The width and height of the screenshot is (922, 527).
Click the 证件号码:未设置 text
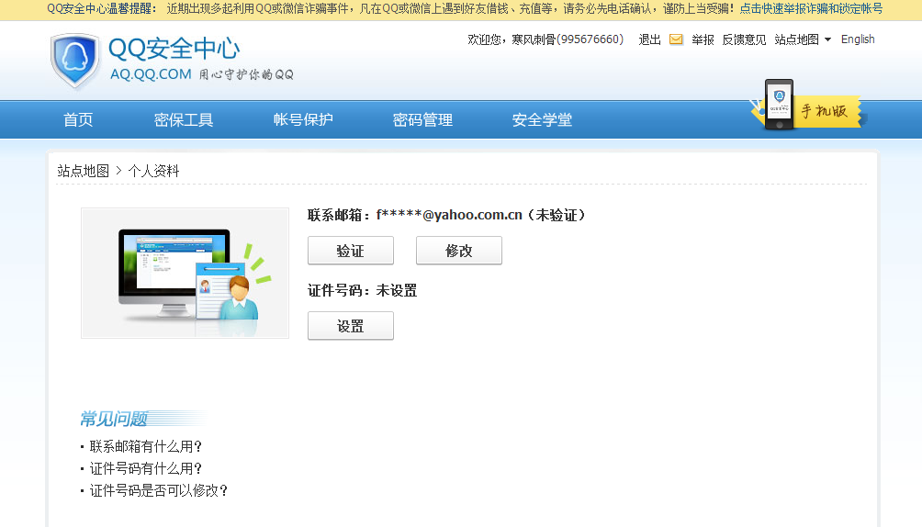[362, 290]
